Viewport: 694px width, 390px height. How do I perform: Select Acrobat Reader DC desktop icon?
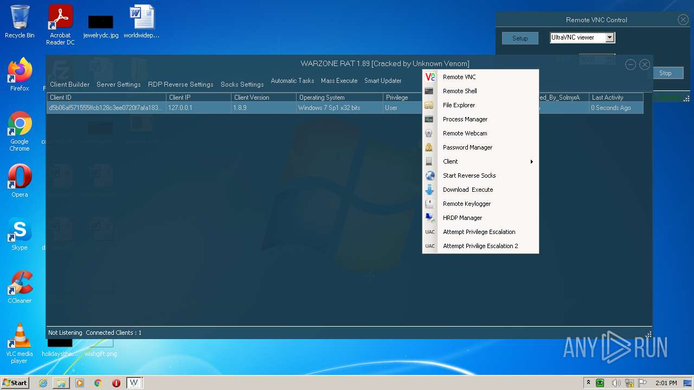tap(60, 25)
